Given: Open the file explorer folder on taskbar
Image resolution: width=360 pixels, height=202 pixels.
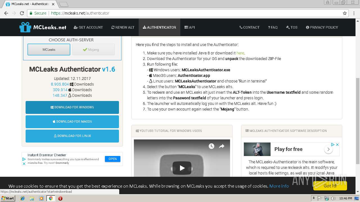Looking at the screenshot, I should (x=32, y=198).
